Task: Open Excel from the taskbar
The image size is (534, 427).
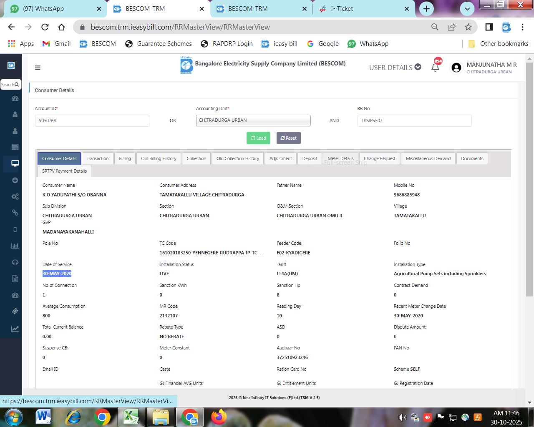Action: click(131, 417)
